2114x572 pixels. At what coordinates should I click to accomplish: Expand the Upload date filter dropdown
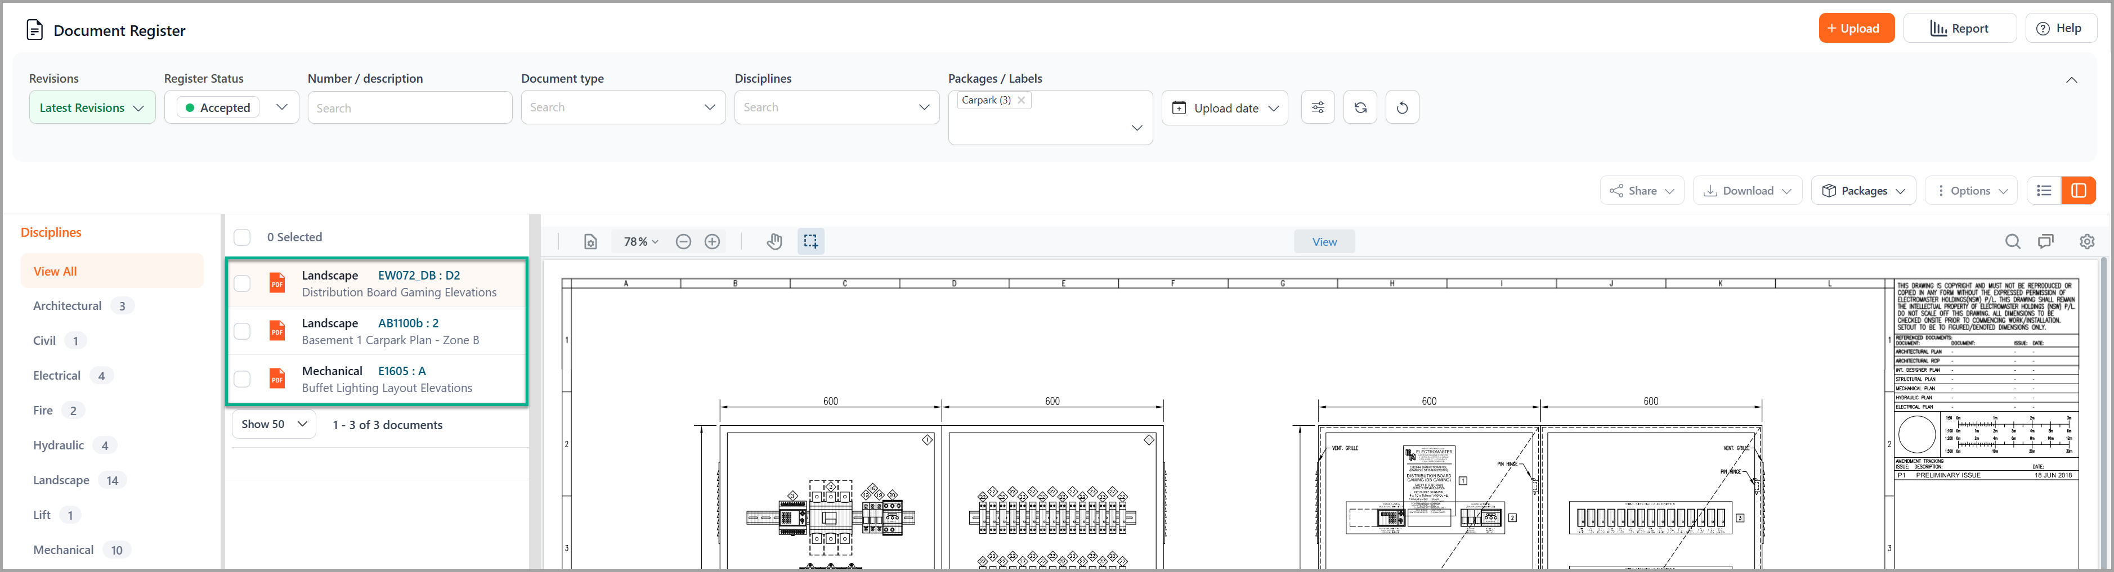(x=1224, y=107)
